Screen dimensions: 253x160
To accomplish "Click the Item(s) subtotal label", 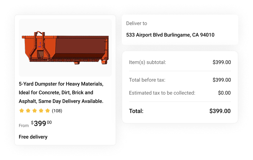I will [147, 62].
